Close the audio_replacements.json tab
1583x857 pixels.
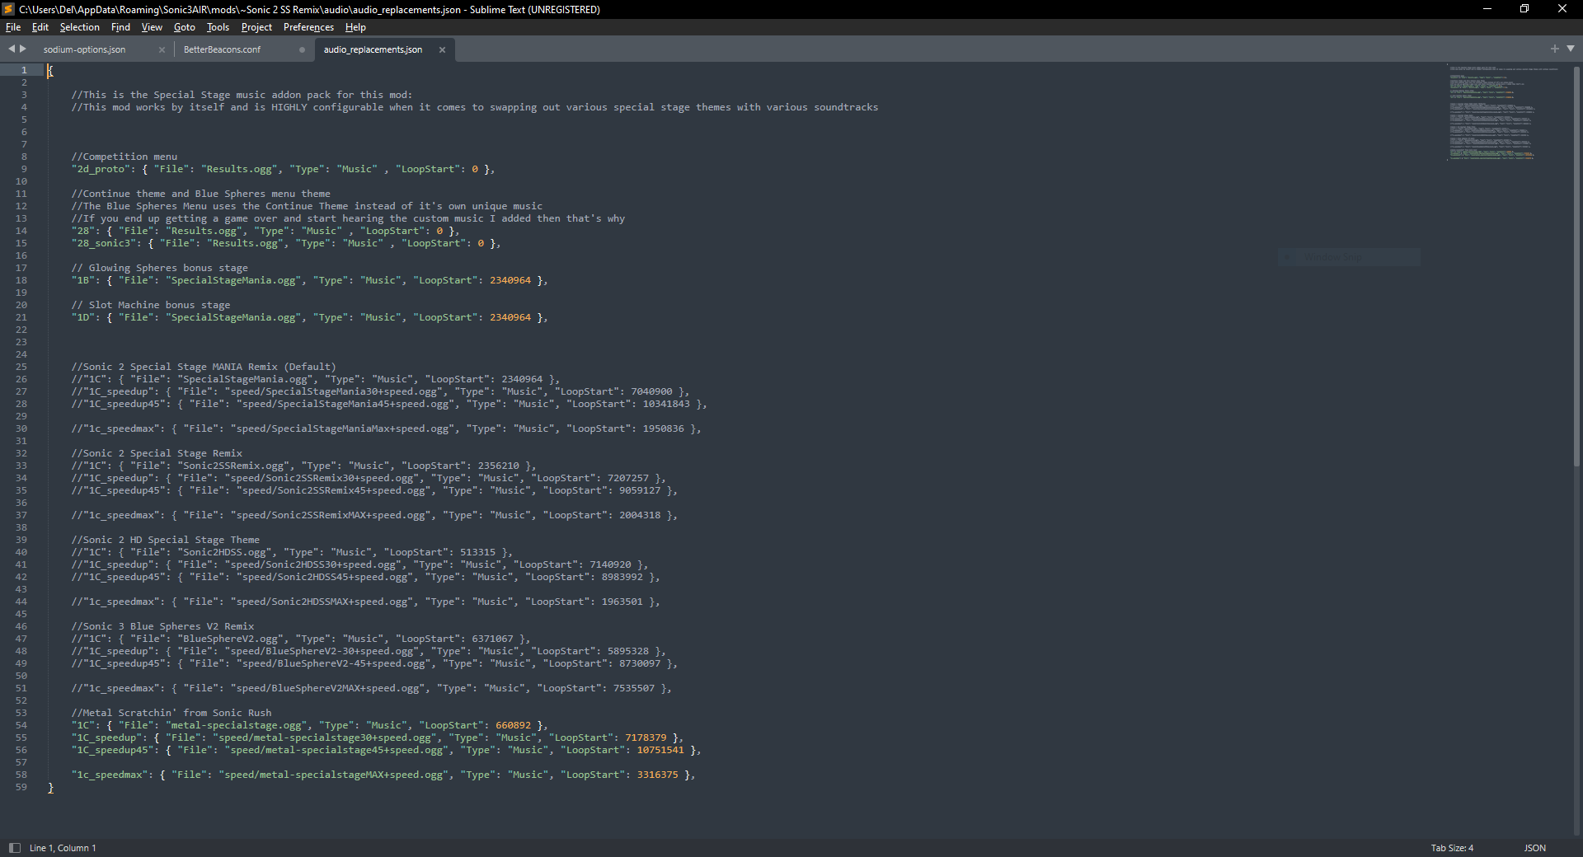pyautogui.click(x=442, y=49)
